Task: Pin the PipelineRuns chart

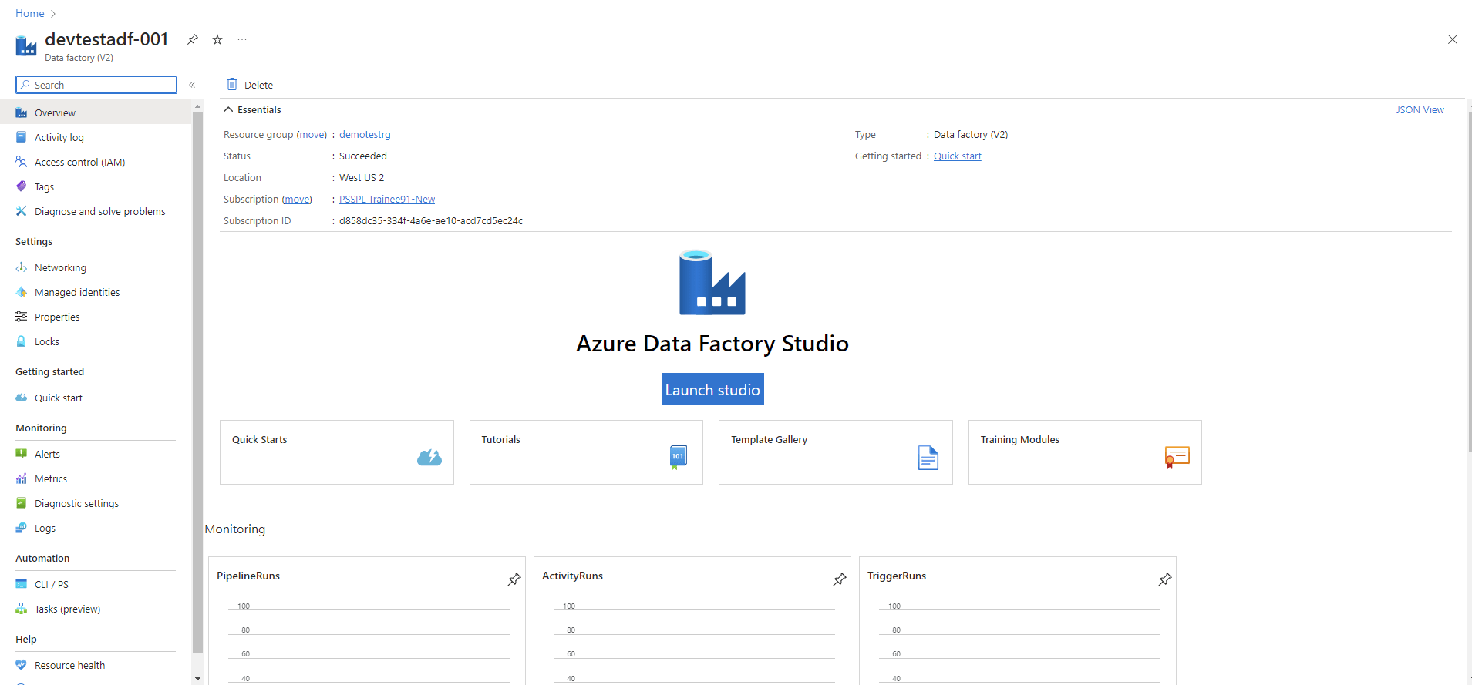Action: click(514, 579)
